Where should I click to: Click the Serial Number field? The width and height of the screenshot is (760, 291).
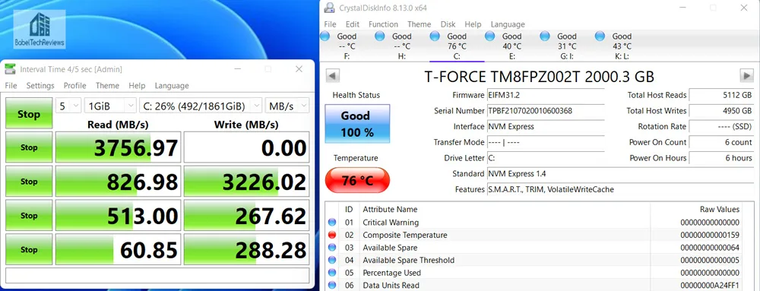point(546,111)
